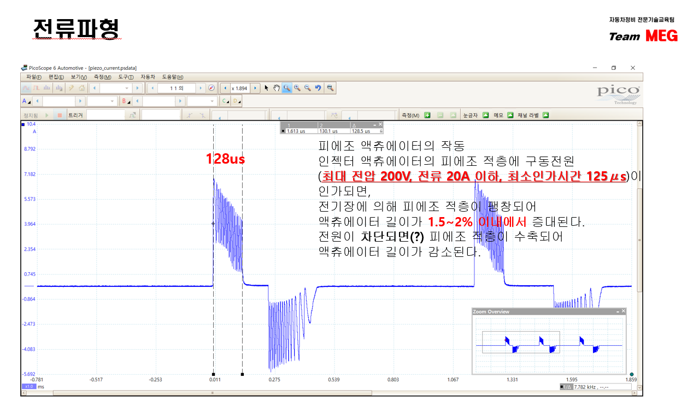This screenshot has height=414, width=687.
Task: Add a measurement with green plus icon
Action: (427, 115)
